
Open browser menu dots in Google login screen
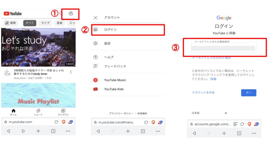254,133
